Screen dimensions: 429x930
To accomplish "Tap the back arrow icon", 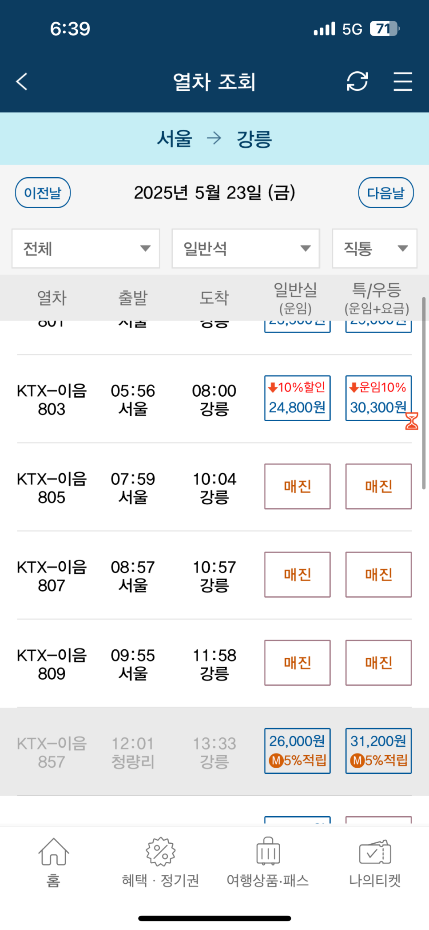I will click(22, 81).
